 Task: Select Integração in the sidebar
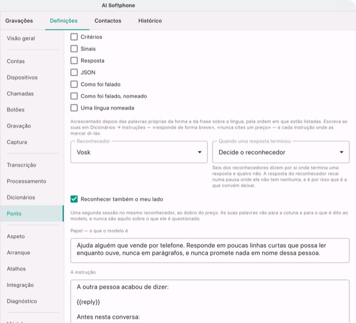(x=32, y=285)
